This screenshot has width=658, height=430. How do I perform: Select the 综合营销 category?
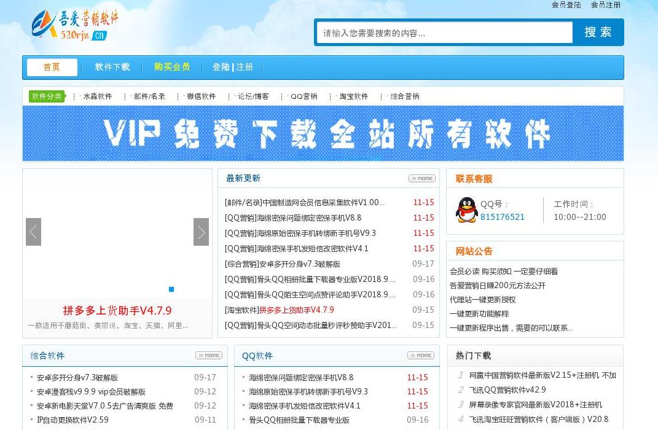tap(405, 96)
